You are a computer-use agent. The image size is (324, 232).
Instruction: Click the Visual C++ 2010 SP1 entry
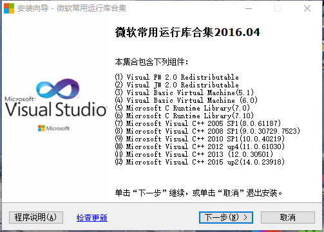pos(200,139)
